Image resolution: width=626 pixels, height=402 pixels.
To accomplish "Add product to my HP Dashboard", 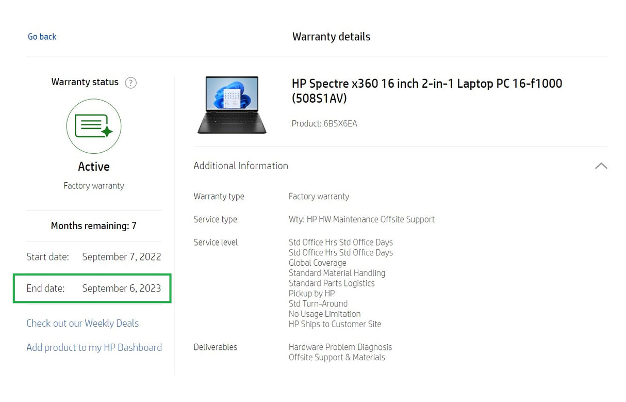I will [x=93, y=347].
